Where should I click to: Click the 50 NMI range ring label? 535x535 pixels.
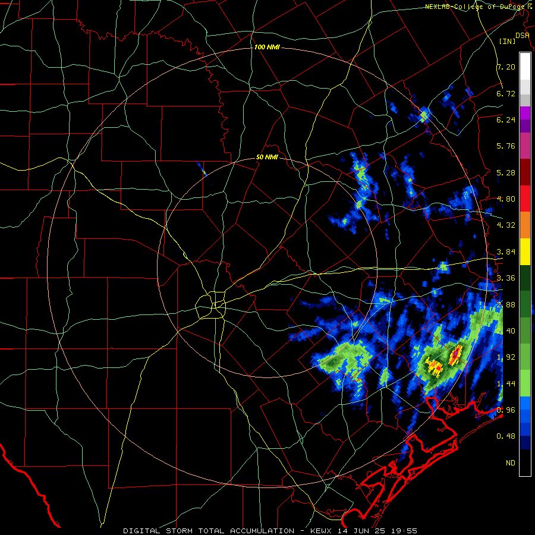[x=267, y=158]
